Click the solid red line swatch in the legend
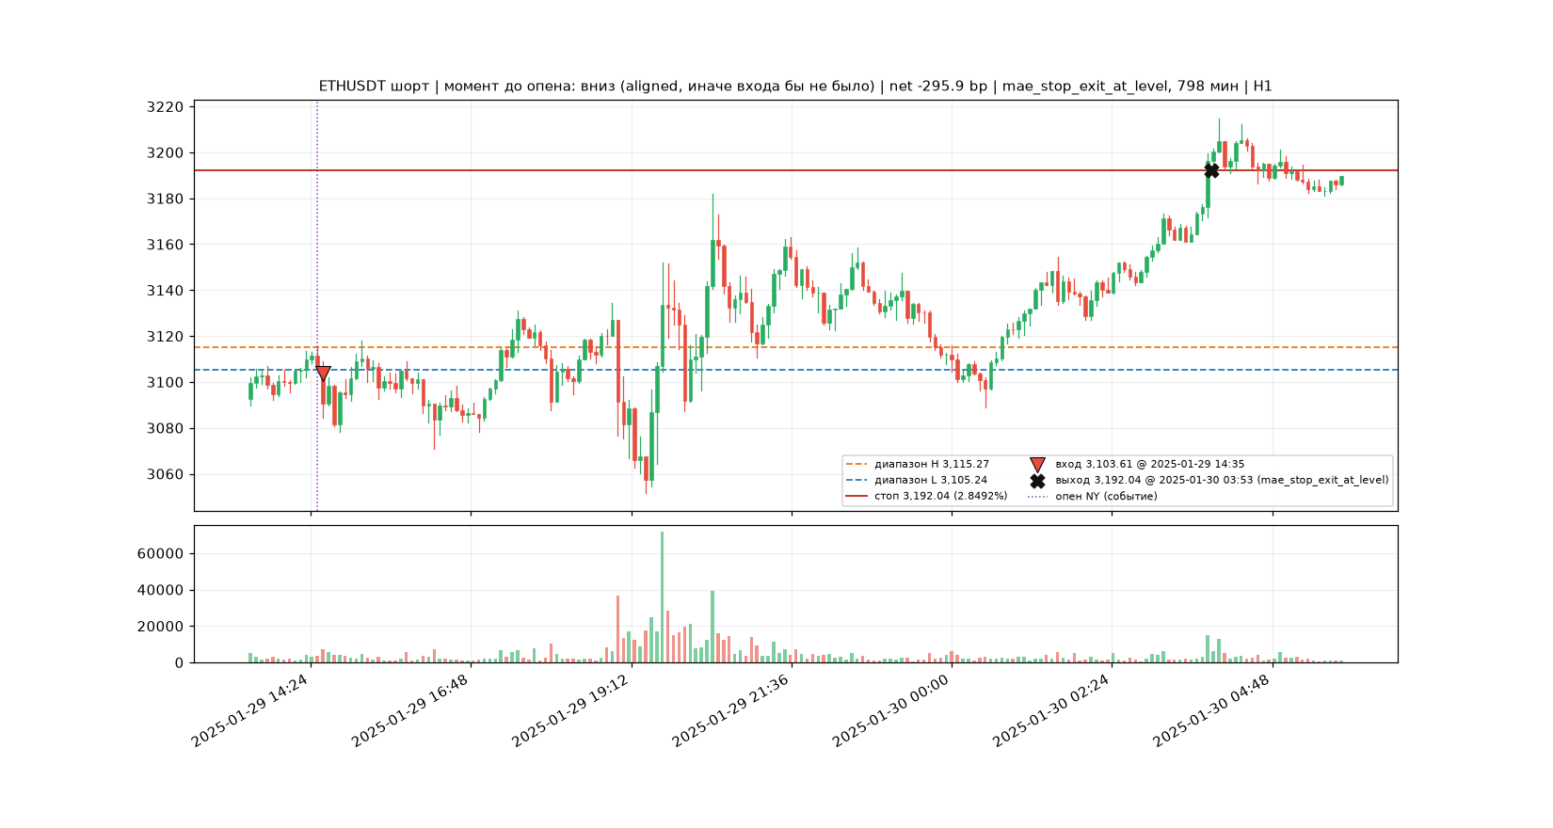Image resolution: width=1553 pixels, height=828 pixels. pos(857,496)
